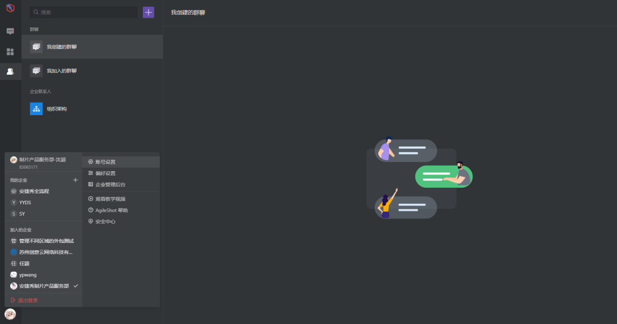This screenshot has height=324, width=617.
Task: Click the user avatar at bottom left
Action: 10,314
